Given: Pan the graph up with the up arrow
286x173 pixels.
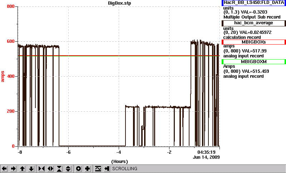Looking at the screenshot, I should click(x=22, y=169).
